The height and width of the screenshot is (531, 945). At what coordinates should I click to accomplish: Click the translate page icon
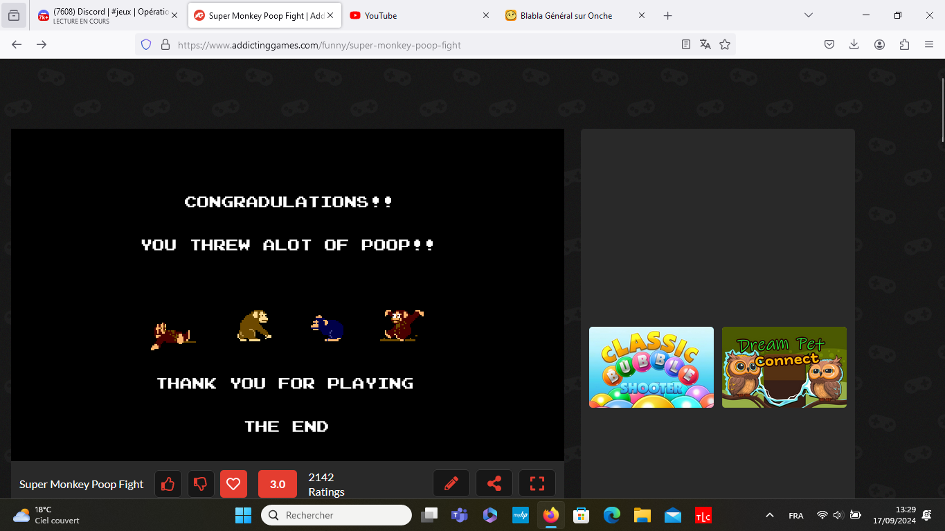click(705, 44)
